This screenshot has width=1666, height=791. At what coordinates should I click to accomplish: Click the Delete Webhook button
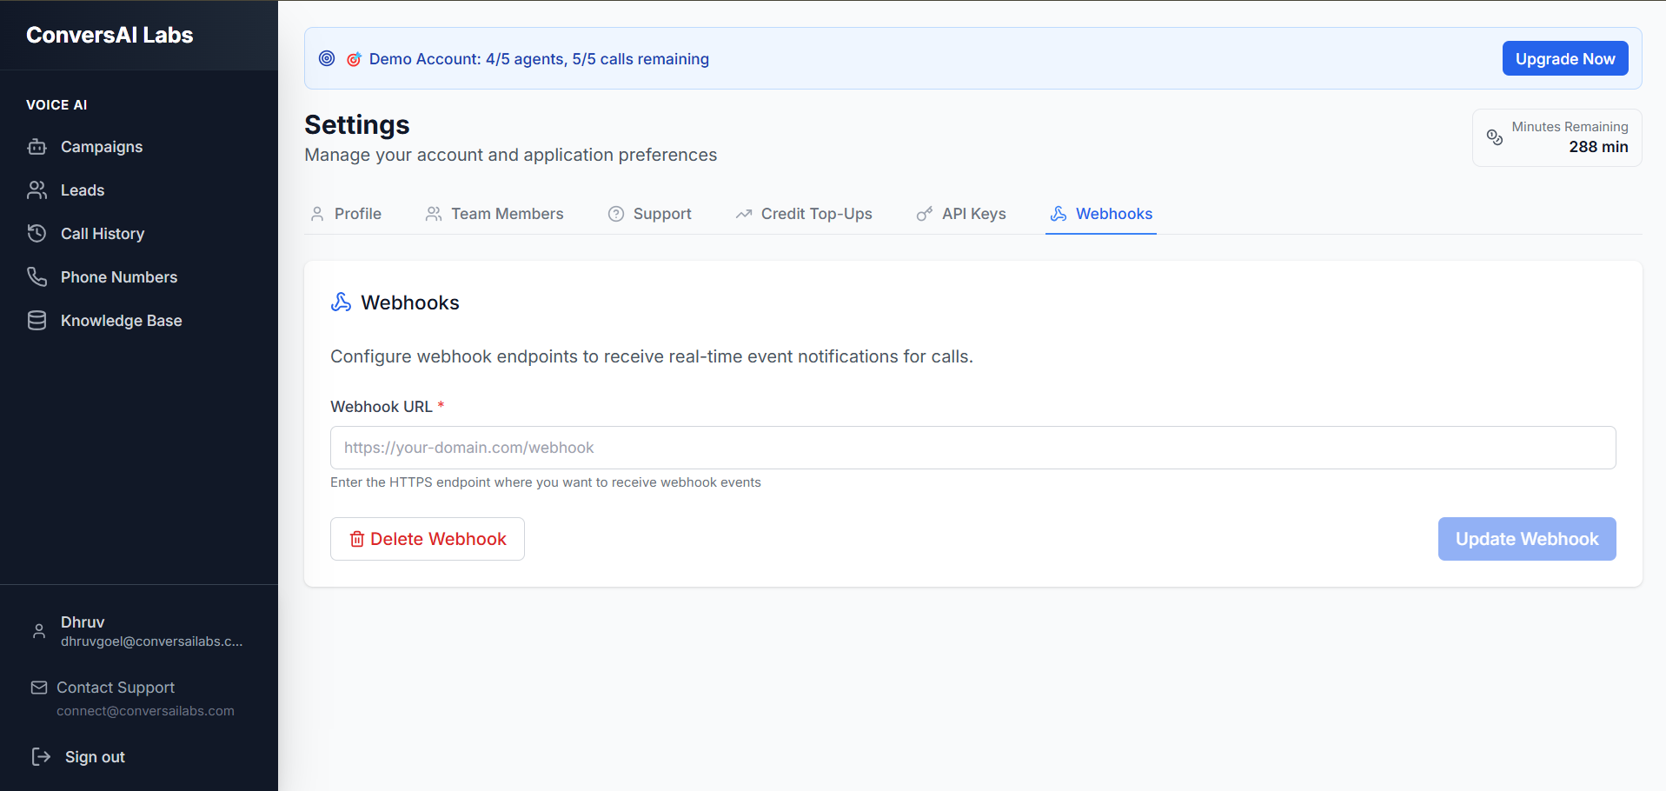coord(428,539)
